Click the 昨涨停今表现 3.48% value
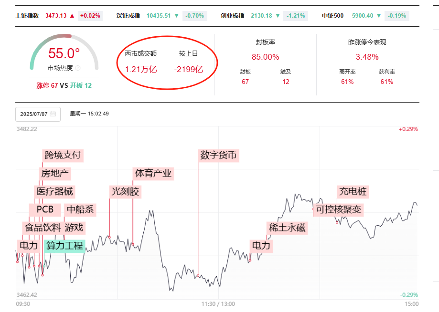 point(367,57)
